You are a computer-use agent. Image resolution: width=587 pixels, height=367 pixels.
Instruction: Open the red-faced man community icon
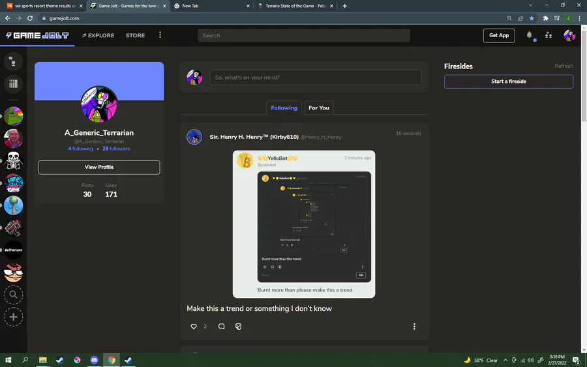(13, 138)
